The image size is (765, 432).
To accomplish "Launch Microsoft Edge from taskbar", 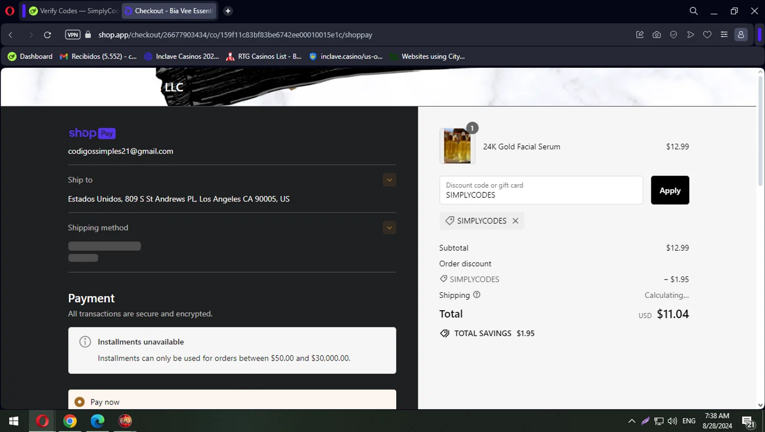I will (x=97, y=421).
